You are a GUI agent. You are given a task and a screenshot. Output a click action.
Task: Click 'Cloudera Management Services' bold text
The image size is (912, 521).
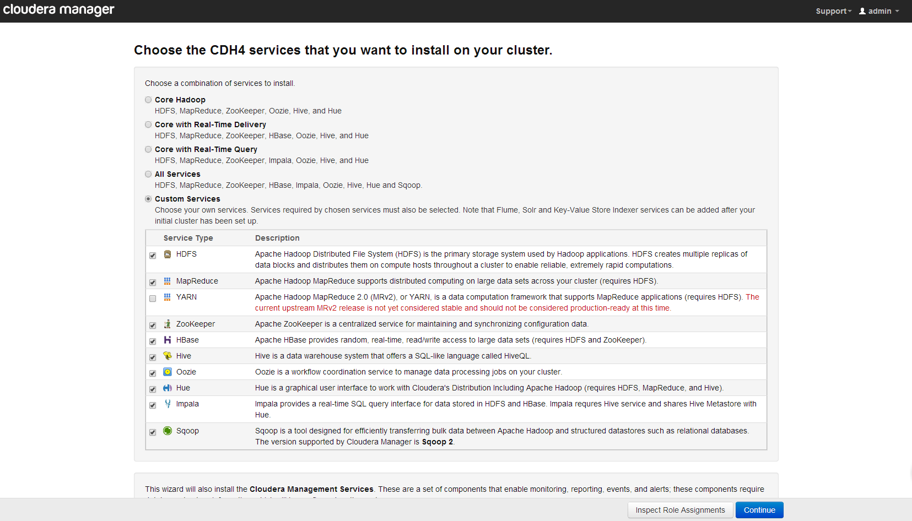point(311,489)
